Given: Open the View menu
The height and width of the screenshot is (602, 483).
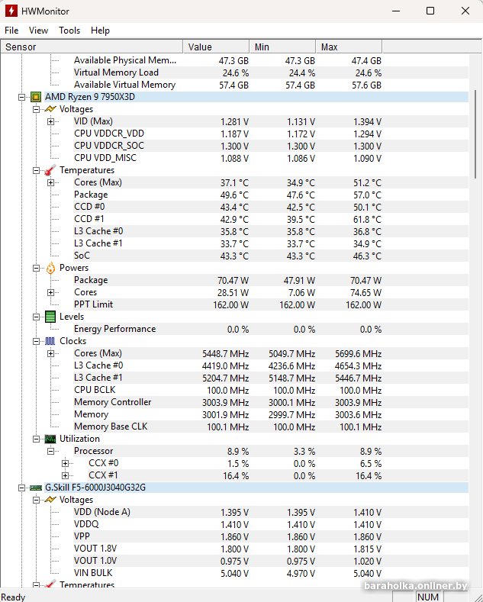Looking at the screenshot, I should pos(38,31).
